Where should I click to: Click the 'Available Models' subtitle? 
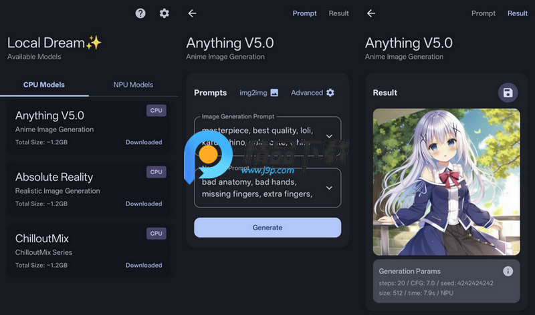34,57
